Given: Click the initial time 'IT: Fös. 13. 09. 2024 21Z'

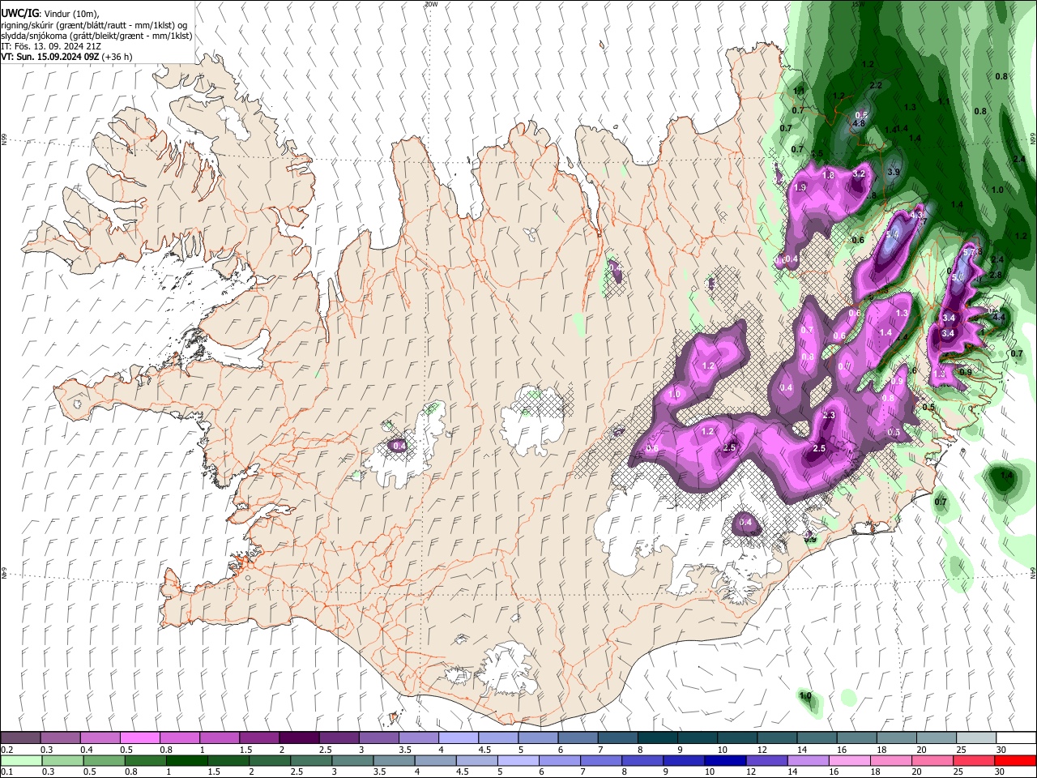Looking at the screenshot, I should point(51,46).
